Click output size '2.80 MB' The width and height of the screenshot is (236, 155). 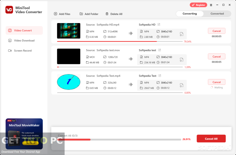(148, 37)
